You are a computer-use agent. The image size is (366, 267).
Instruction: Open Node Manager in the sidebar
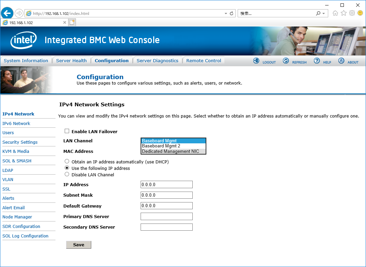[17, 217]
